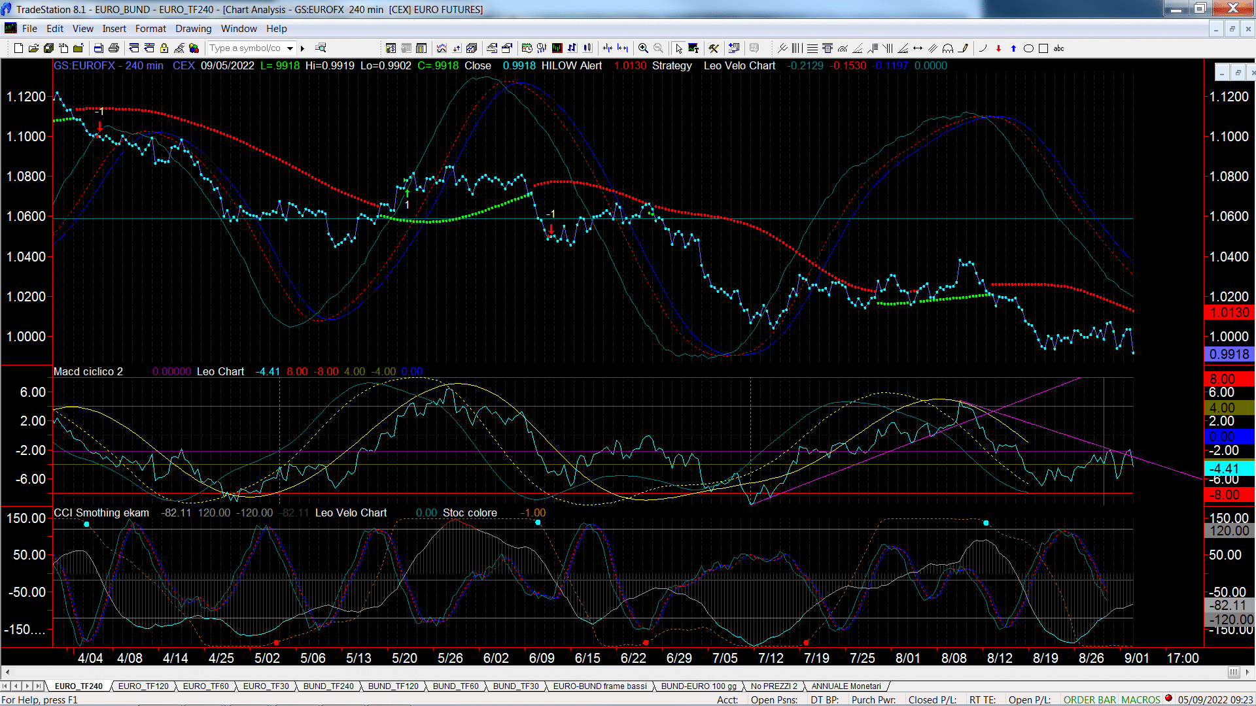Click the calendar clock icon
Image resolution: width=1256 pixels, height=706 pixels.
pyautogui.click(x=527, y=48)
